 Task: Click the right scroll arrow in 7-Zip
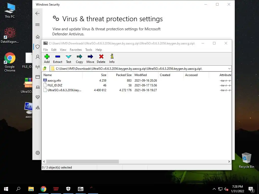[229, 161]
